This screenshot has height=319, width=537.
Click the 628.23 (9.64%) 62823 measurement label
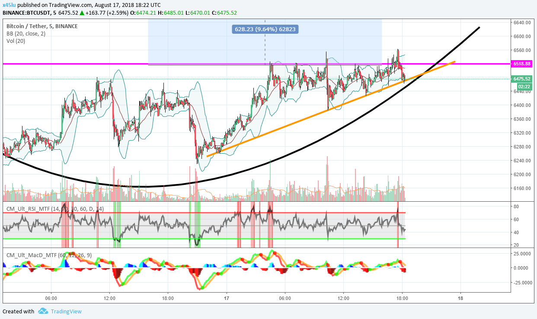click(266, 29)
